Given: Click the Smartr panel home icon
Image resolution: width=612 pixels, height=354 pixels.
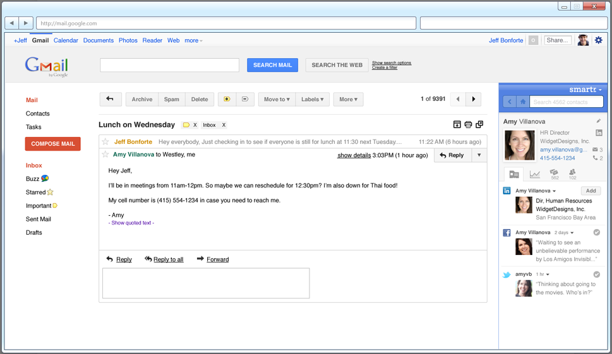Looking at the screenshot, I should pyautogui.click(x=522, y=102).
